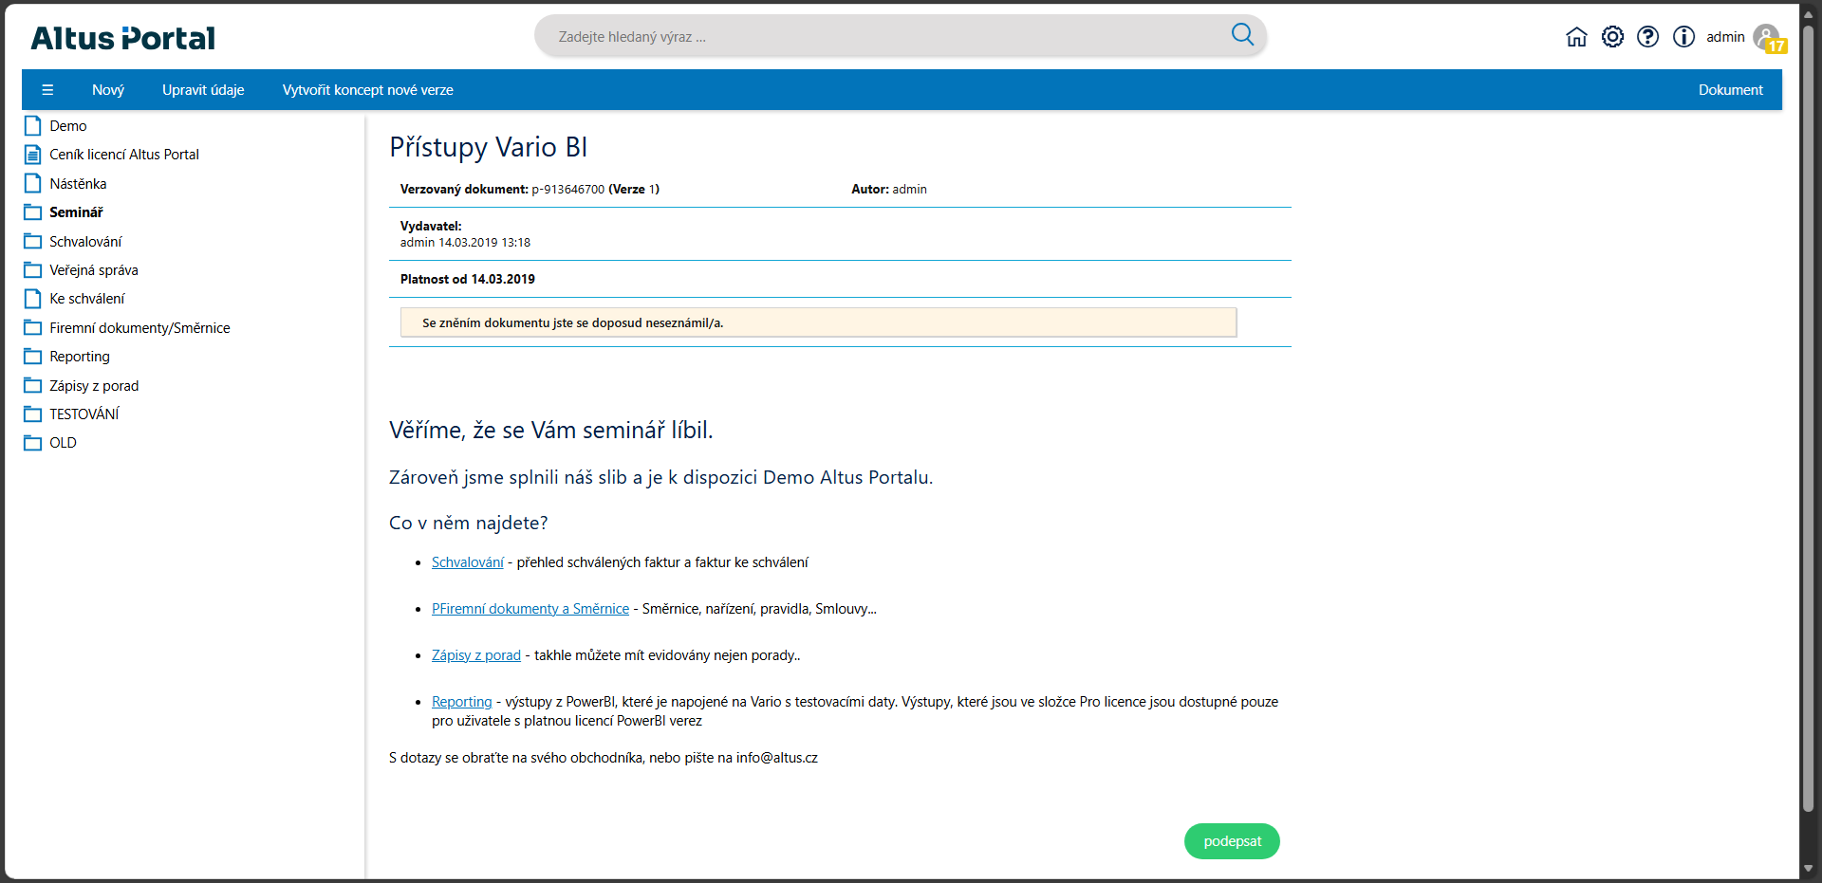
Task: Click the Ceník licencí document icon
Action: click(33, 155)
